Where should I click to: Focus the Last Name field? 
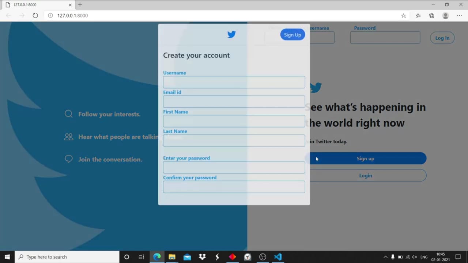tap(234, 141)
